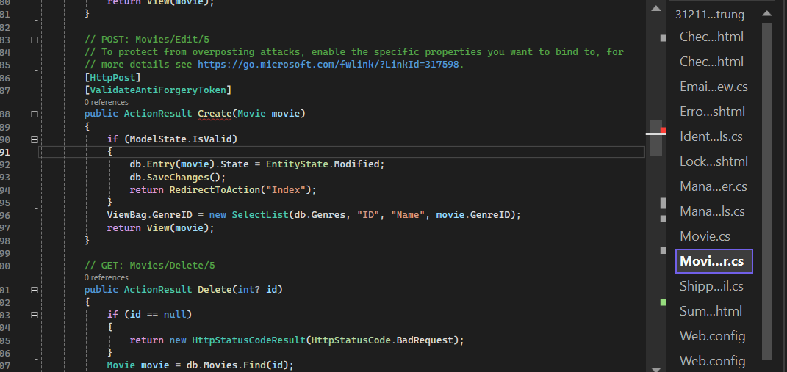The height and width of the screenshot is (372, 787).
Task: Collapse the Delete method region
Action: click(35, 290)
